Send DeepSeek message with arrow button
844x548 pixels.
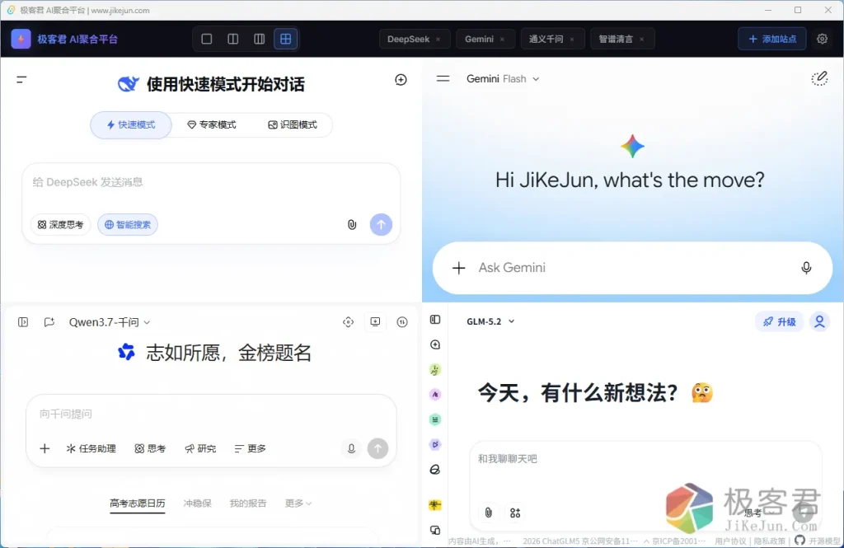(x=381, y=224)
